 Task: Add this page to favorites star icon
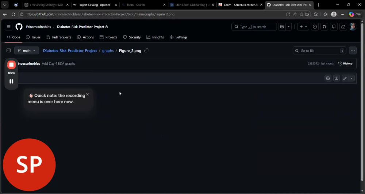(301, 14)
